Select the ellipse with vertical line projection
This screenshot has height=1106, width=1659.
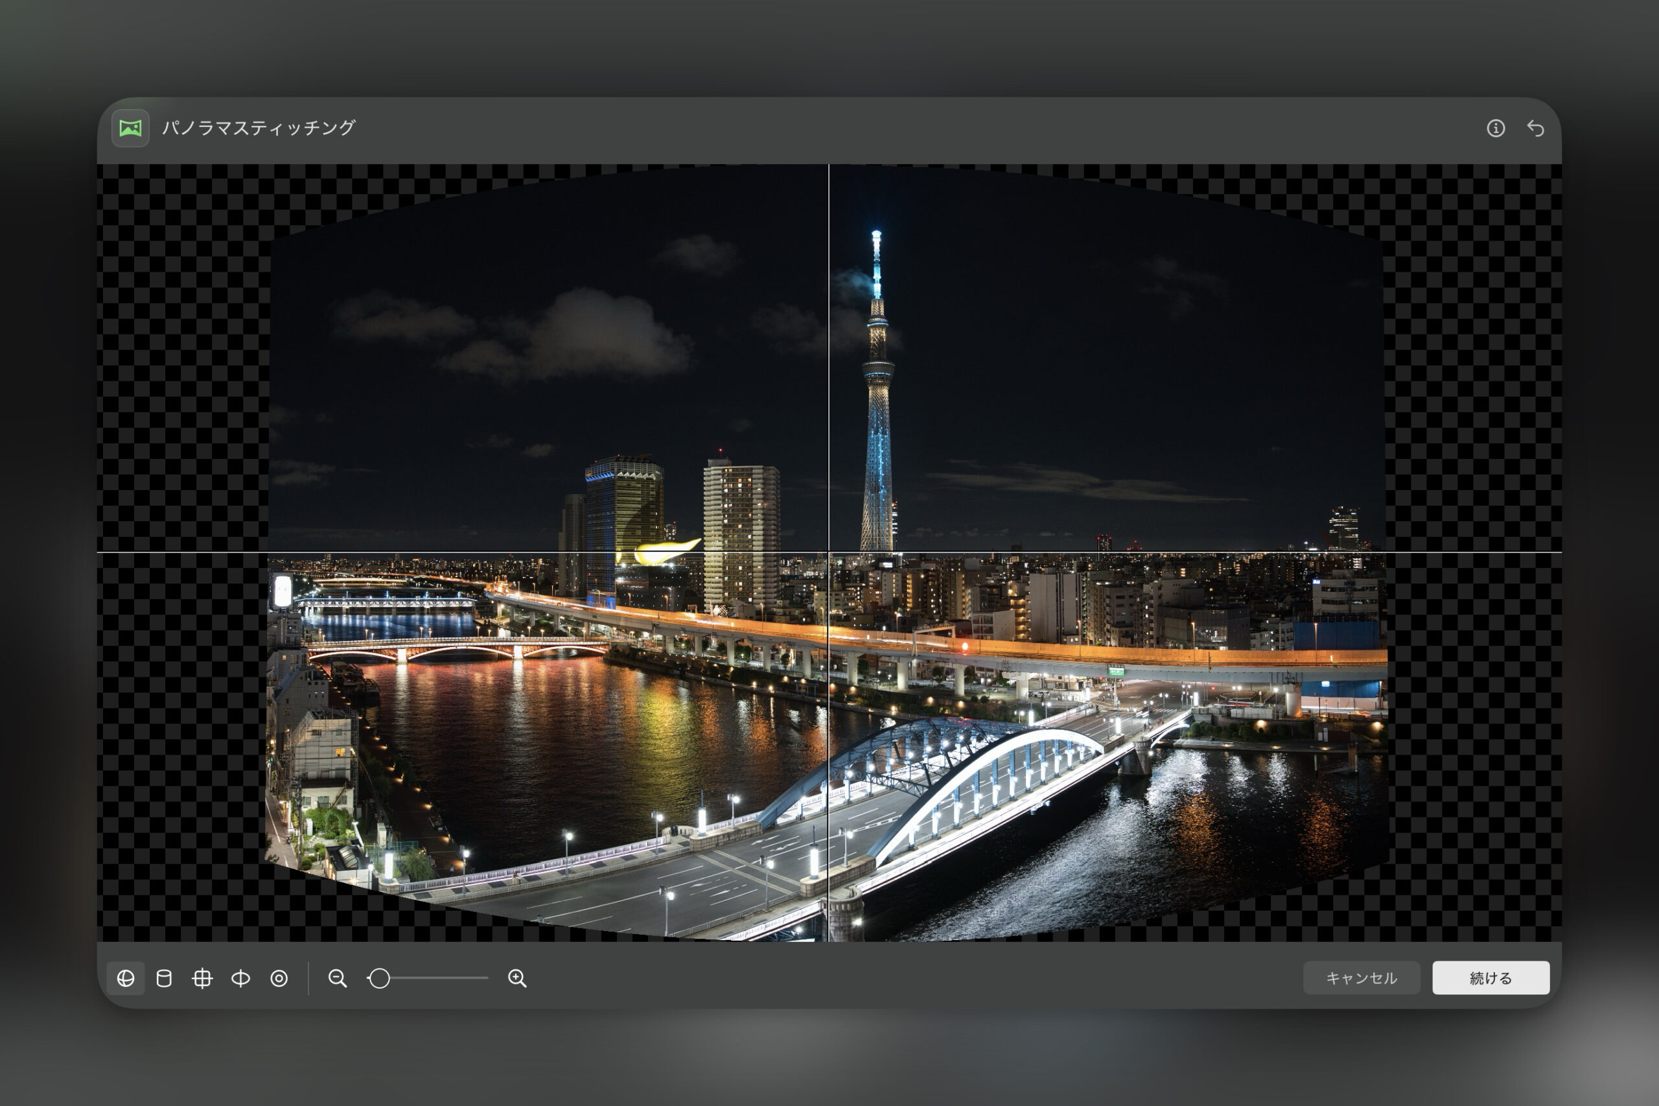240,978
